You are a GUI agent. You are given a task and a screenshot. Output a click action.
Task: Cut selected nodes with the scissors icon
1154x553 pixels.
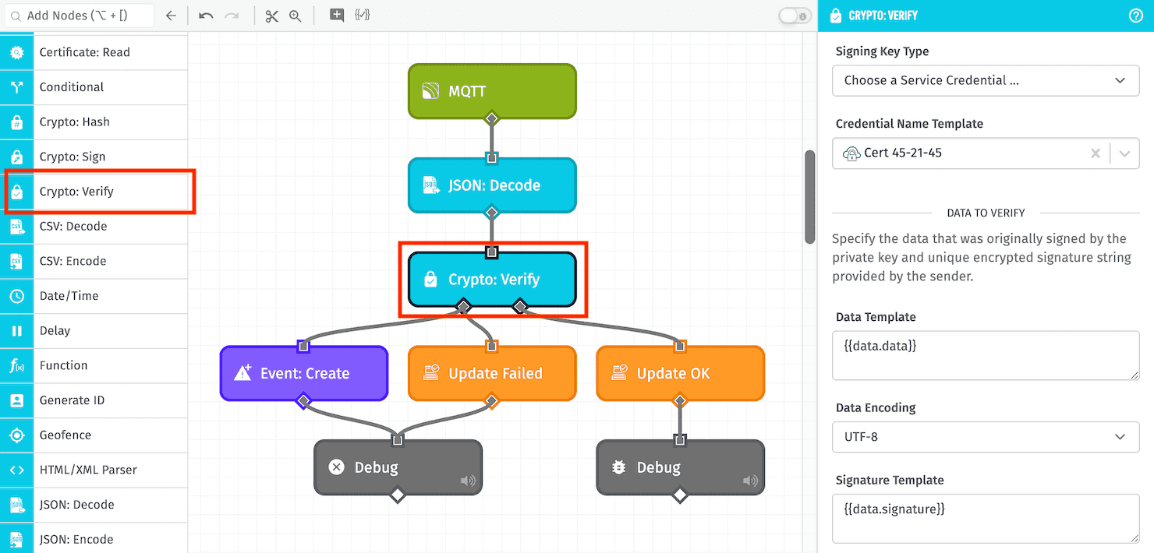coord(271,16)
